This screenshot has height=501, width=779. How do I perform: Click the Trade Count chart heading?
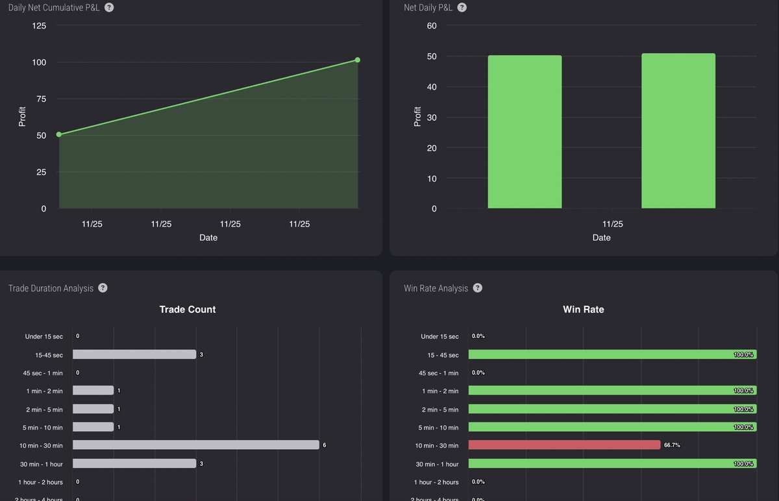188,310
